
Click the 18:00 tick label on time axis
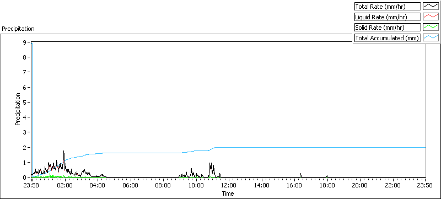click(x=327, y=185)
